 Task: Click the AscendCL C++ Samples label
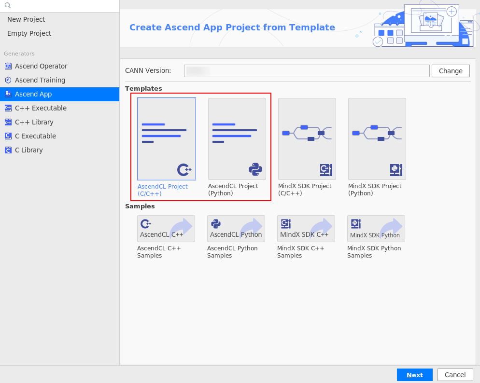click(x=159, y=252)
